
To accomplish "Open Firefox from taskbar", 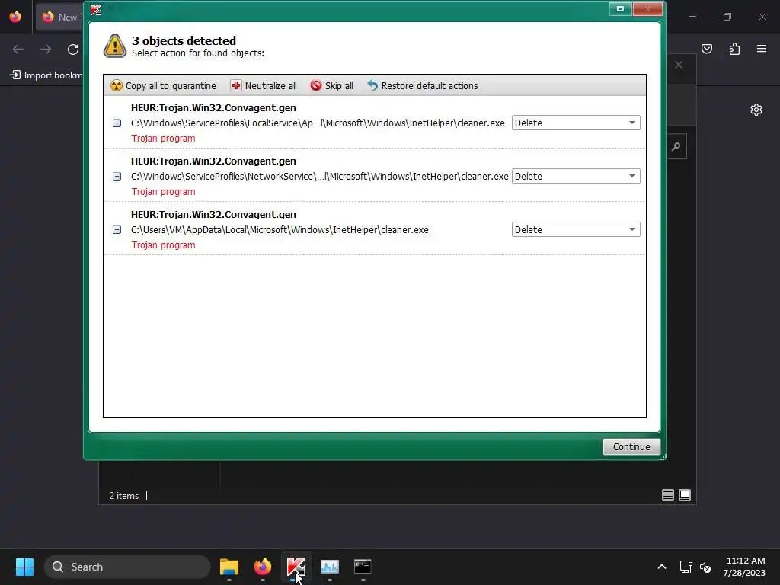I will point(263,567).
